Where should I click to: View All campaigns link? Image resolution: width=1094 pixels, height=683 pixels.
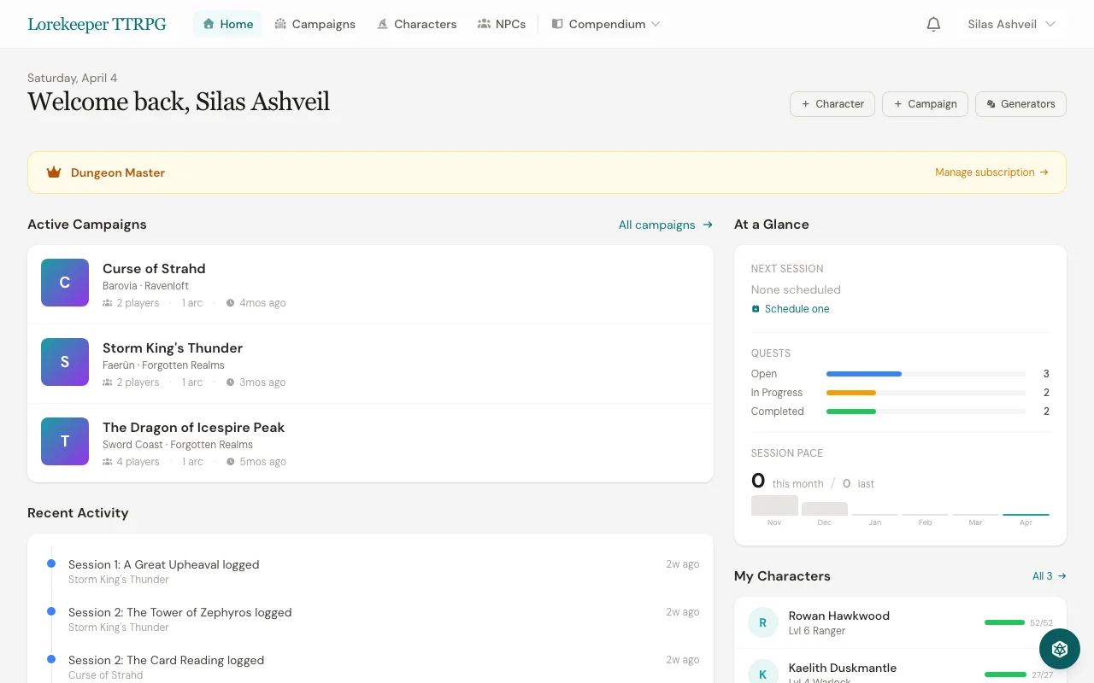click(665, 225)
